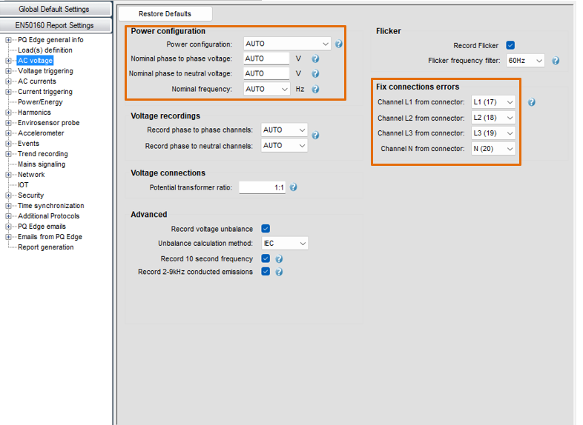Viewport: 583px width, 425px height.
Task: Click Restore Defaults button
Action: (x=165, y=14)
